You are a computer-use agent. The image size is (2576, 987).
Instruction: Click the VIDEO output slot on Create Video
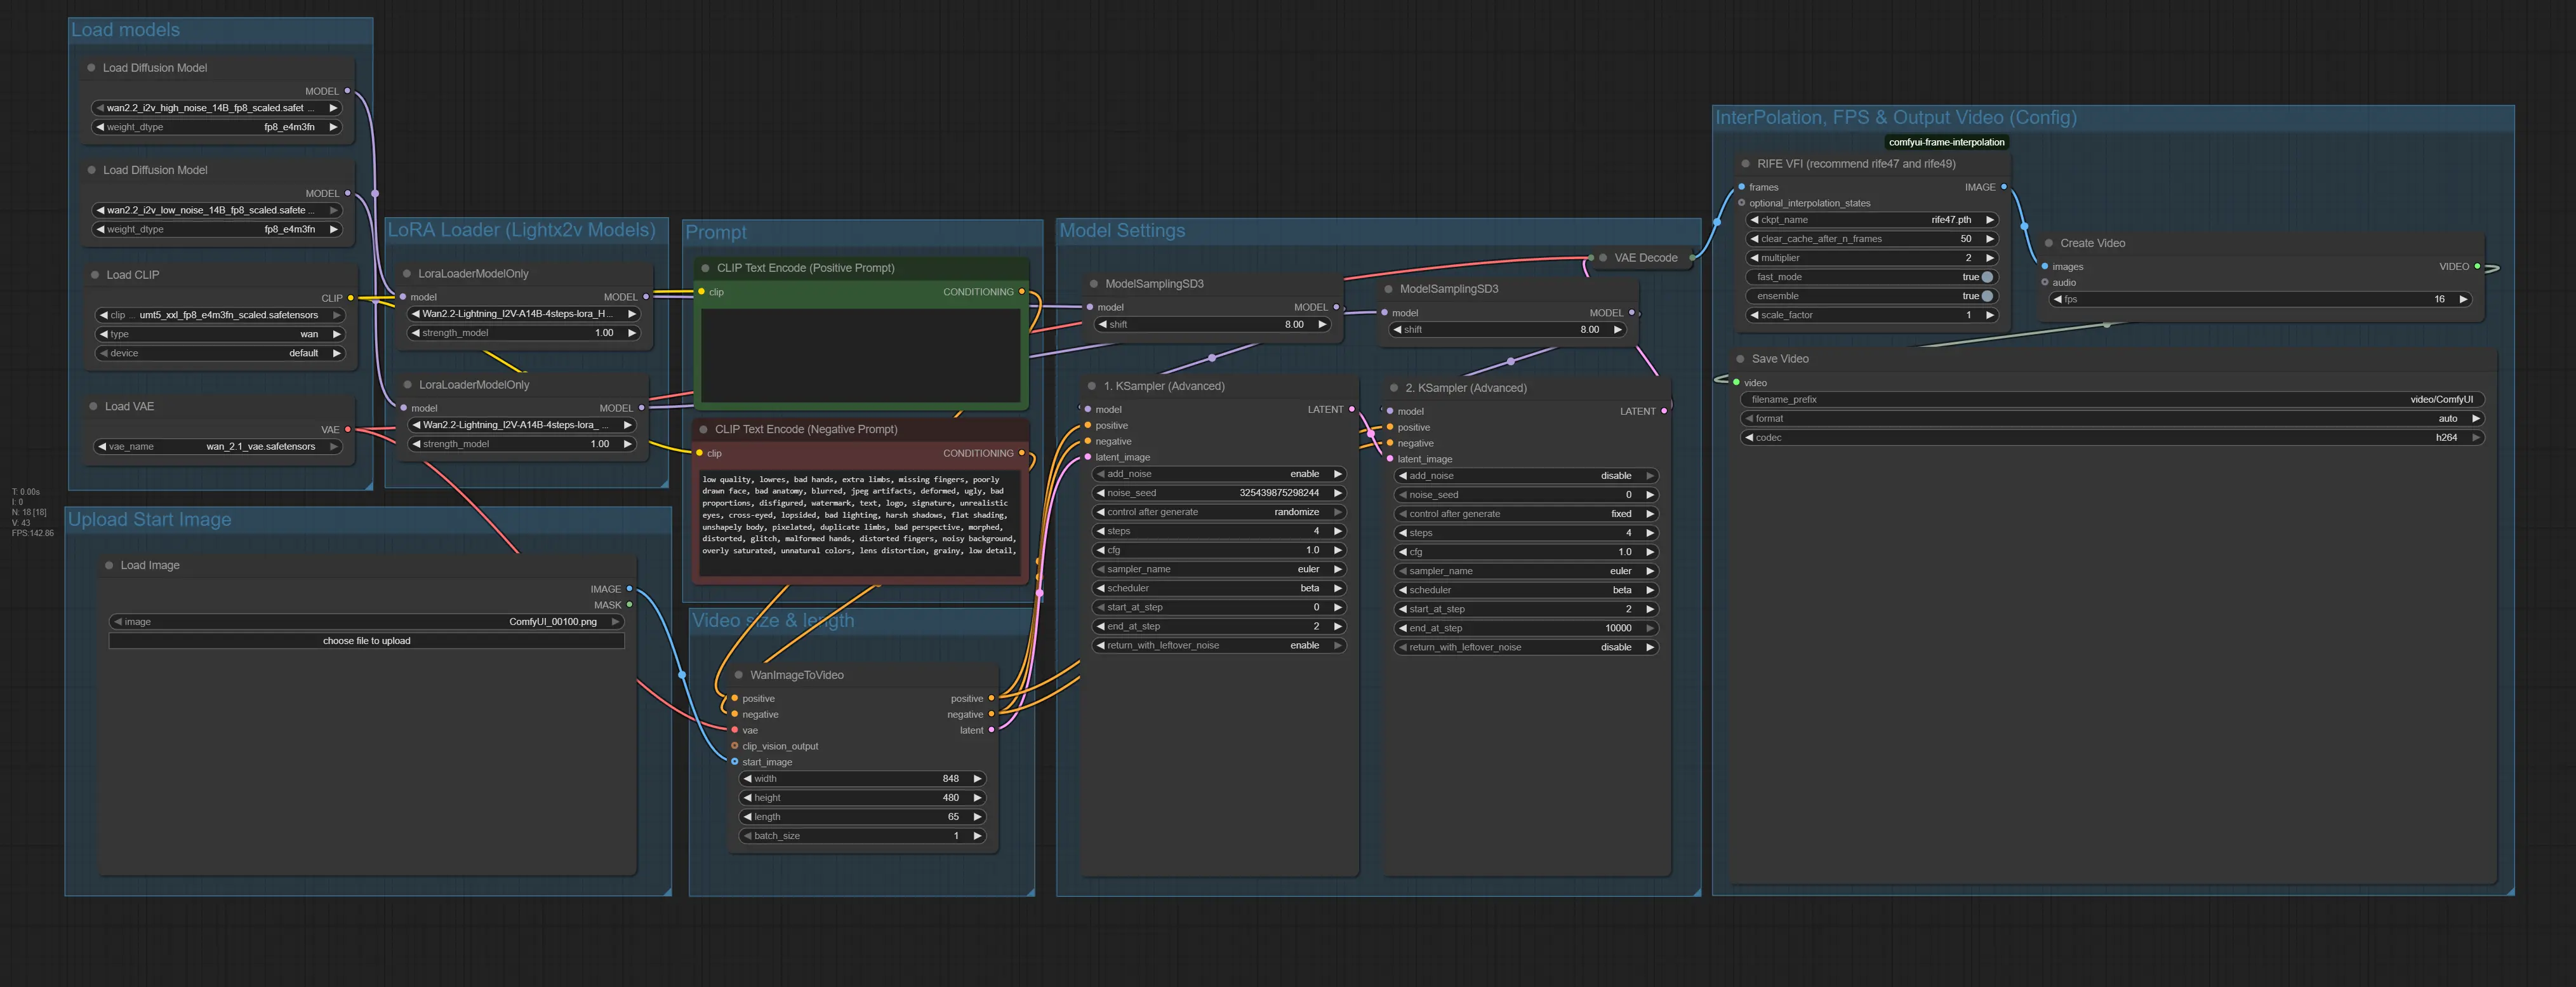pos(2477,266)
